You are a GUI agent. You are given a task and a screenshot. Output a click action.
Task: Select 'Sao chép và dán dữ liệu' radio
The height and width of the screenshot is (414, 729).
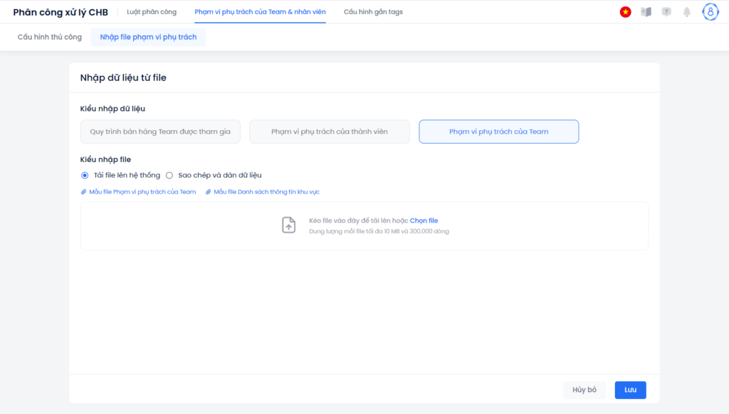(169, 175)
